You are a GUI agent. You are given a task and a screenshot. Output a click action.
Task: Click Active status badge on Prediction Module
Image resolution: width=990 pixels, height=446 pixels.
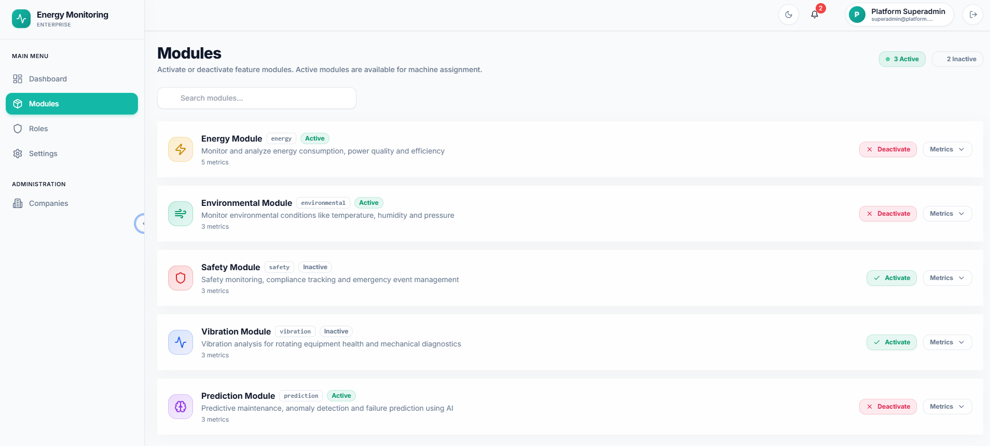341,396
